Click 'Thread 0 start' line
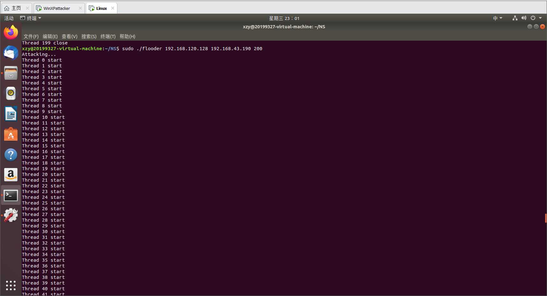This screenshot has width=547, height=296. click(x=42, y=60)
